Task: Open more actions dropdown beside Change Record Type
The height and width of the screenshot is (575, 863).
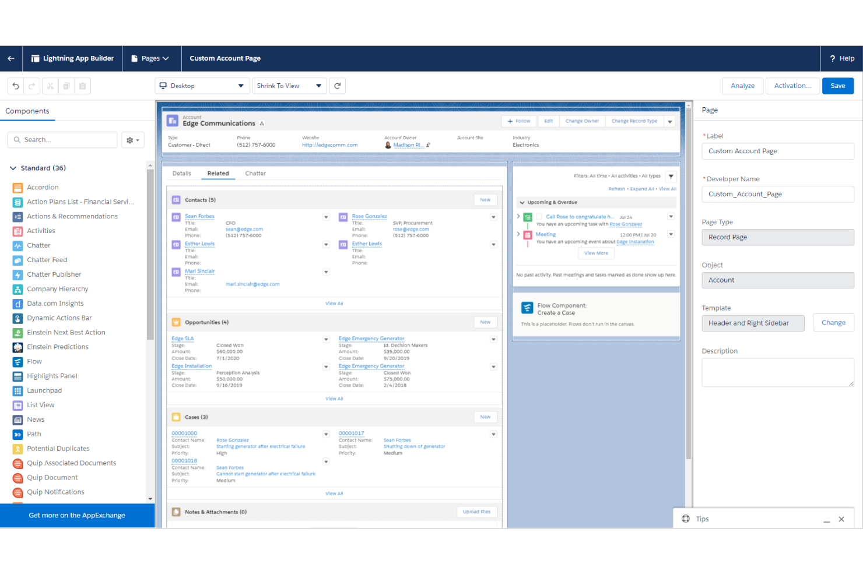Action: pyautogui.click(x=670, y=122)
